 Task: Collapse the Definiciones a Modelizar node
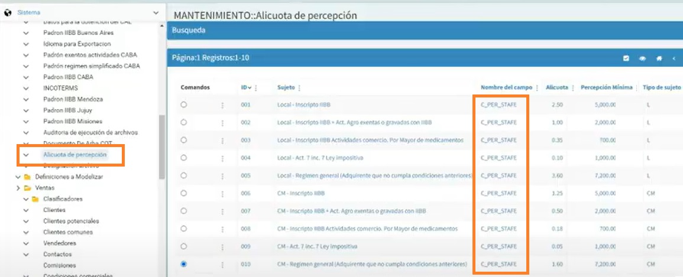tap(18, 177)
